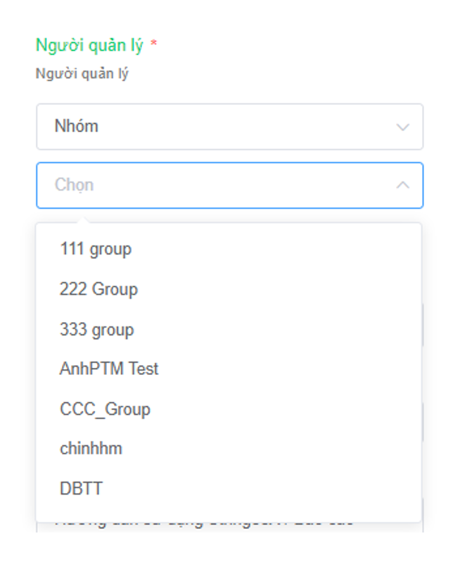Open the Nhóm type selector
The width and height of the screenshot is (460, 574).
(x=229, y=127)
